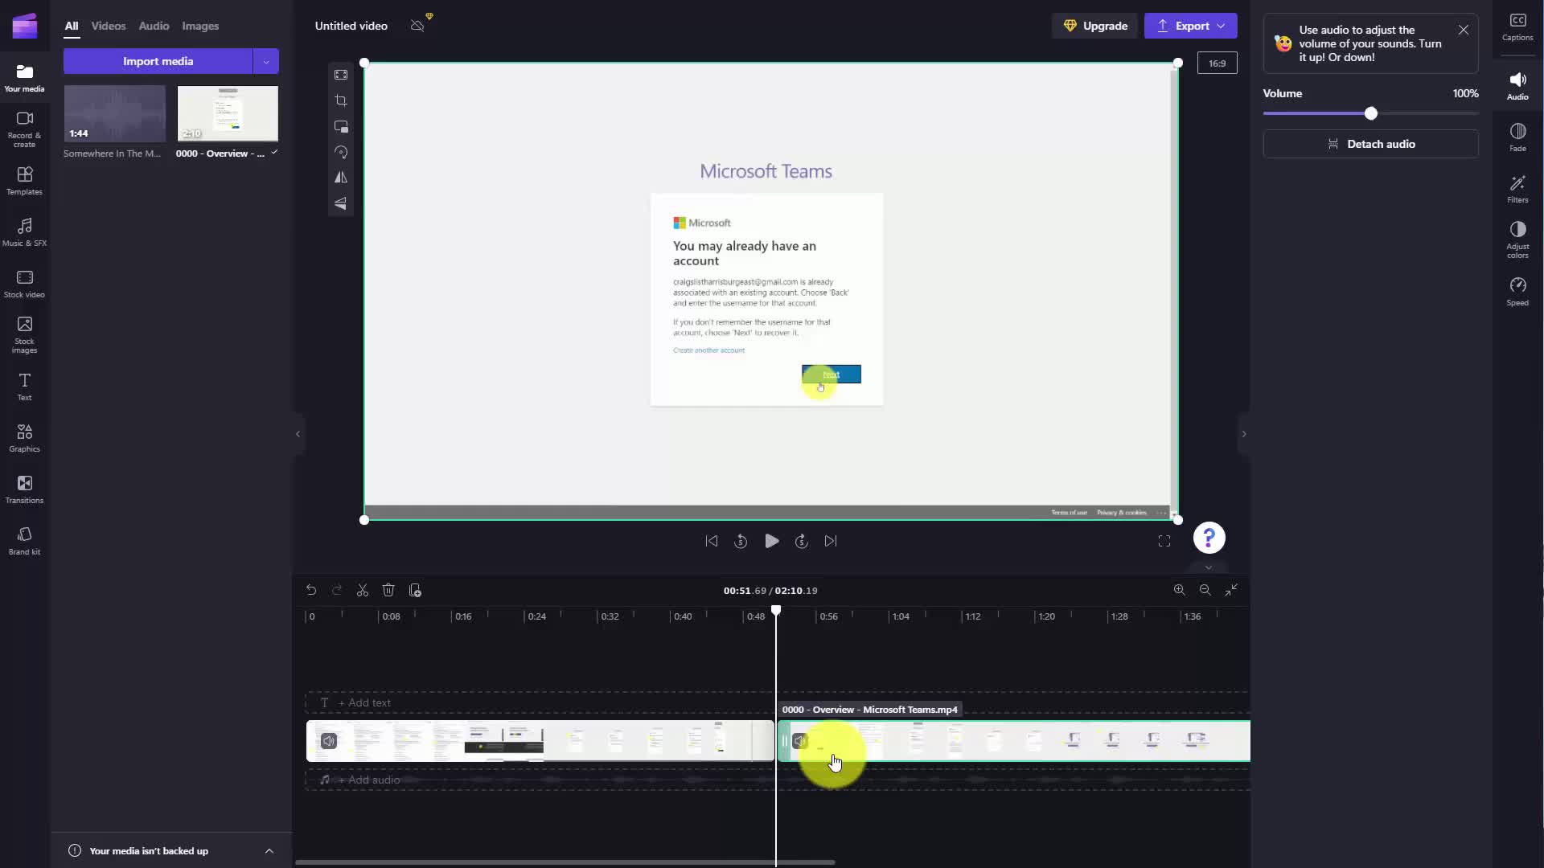Zoom out on the timeline
Viewport: 1544px width, 868px height.
pyautogui.click(x=1205, y=590)
